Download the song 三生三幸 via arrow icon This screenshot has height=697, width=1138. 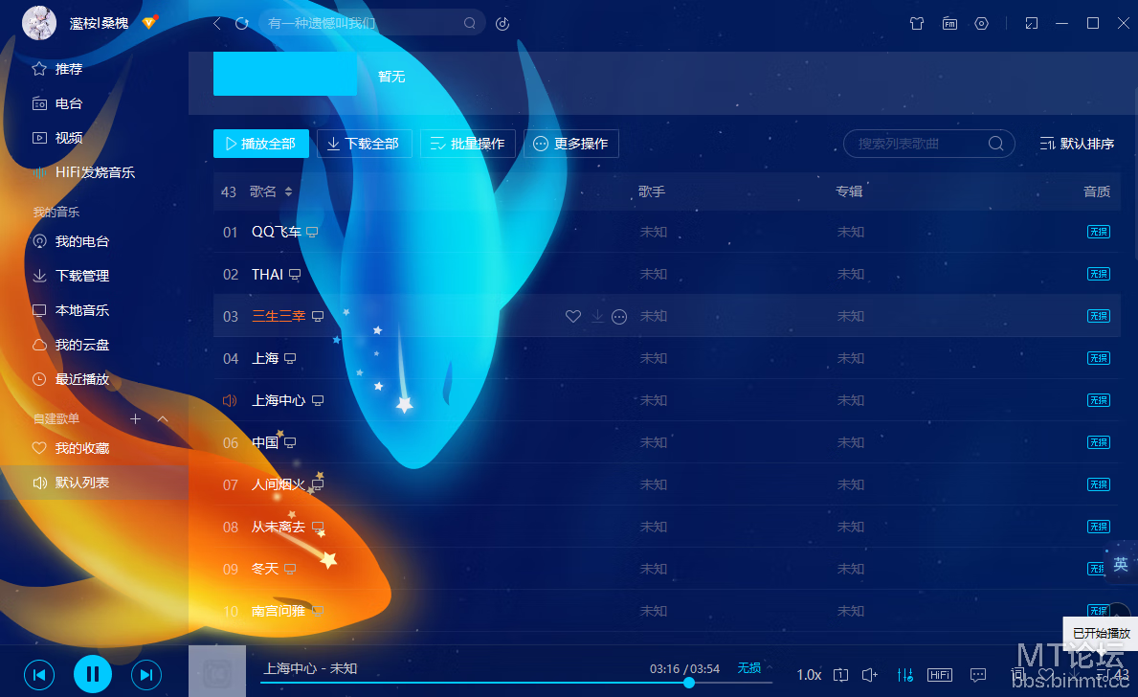[597, 316]
